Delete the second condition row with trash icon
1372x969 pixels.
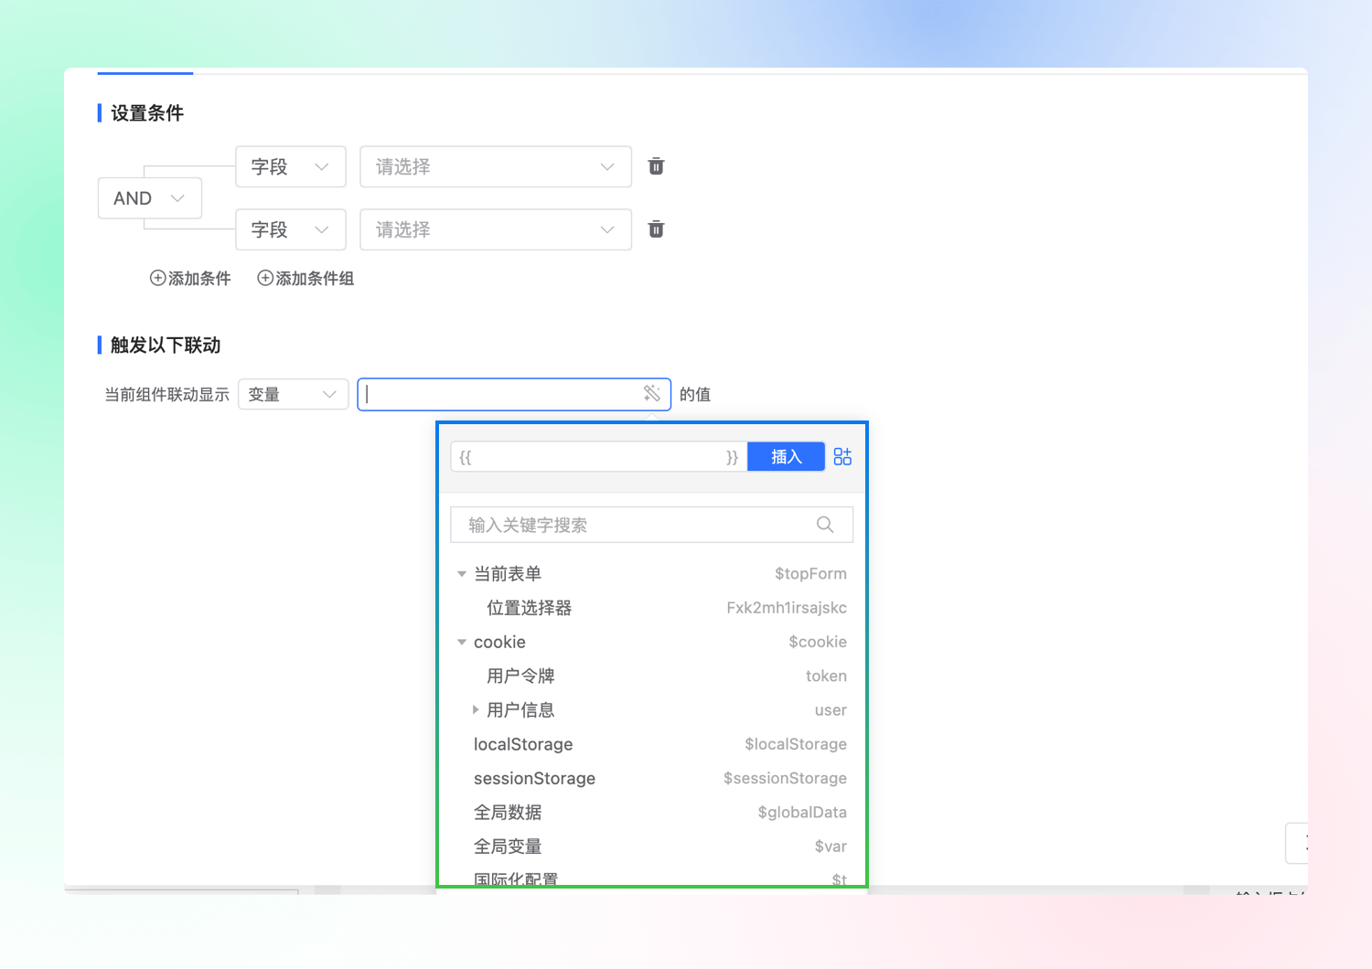[x=656, y=229]
